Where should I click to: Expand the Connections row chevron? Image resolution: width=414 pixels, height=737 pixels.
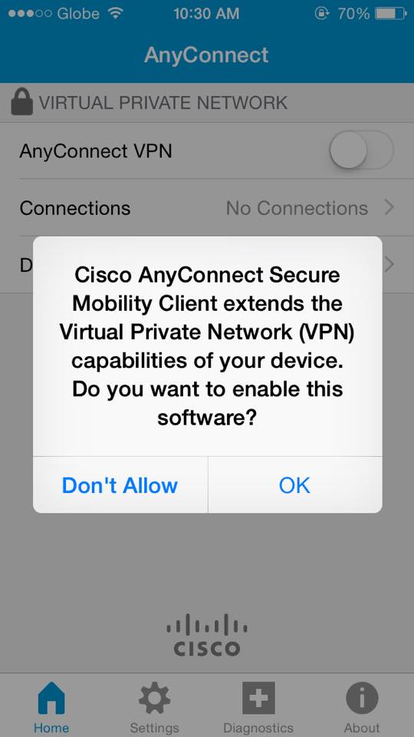point(389,207)
